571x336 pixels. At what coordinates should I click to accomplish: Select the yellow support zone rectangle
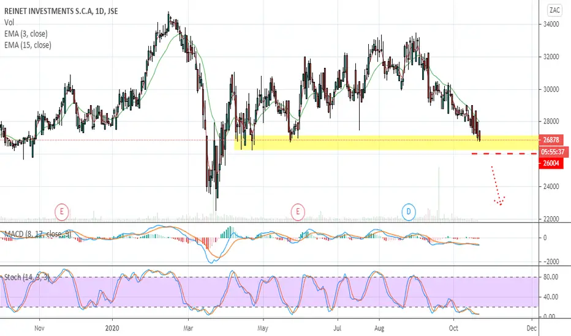coord(386,142)
